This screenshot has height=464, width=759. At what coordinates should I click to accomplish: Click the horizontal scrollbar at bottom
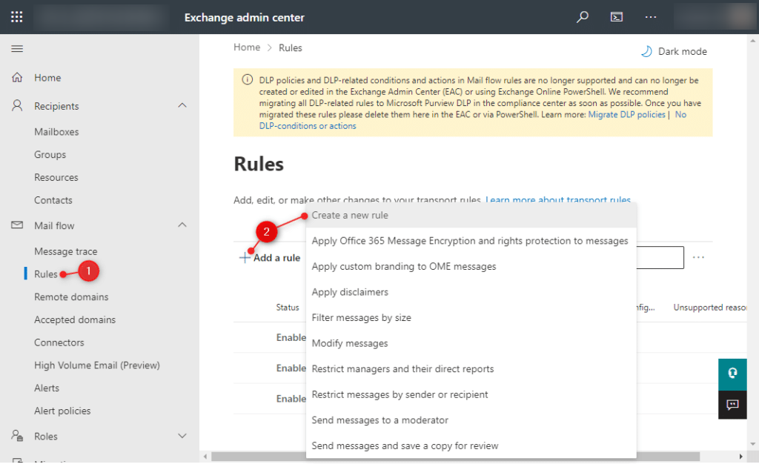pyautogui.click(x=474, y=457)
